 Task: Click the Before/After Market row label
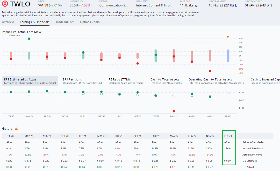253,142
